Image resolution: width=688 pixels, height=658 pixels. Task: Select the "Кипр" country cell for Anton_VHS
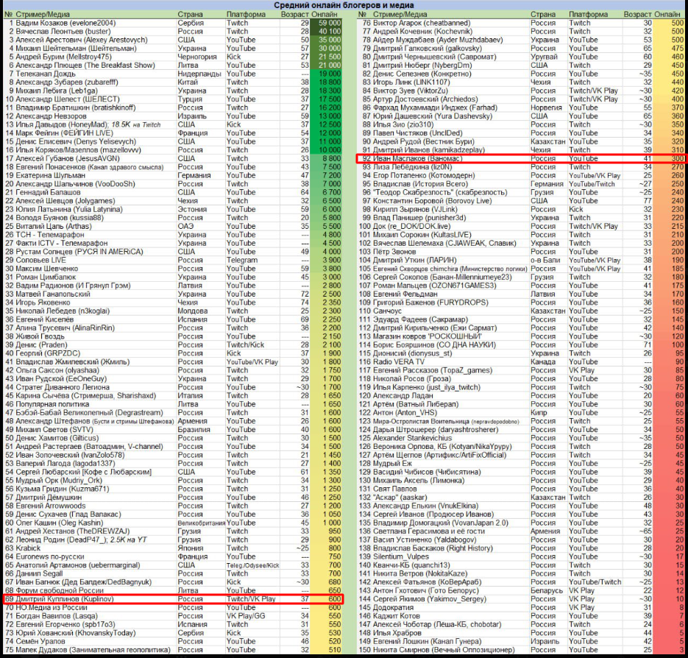(539, 412)
